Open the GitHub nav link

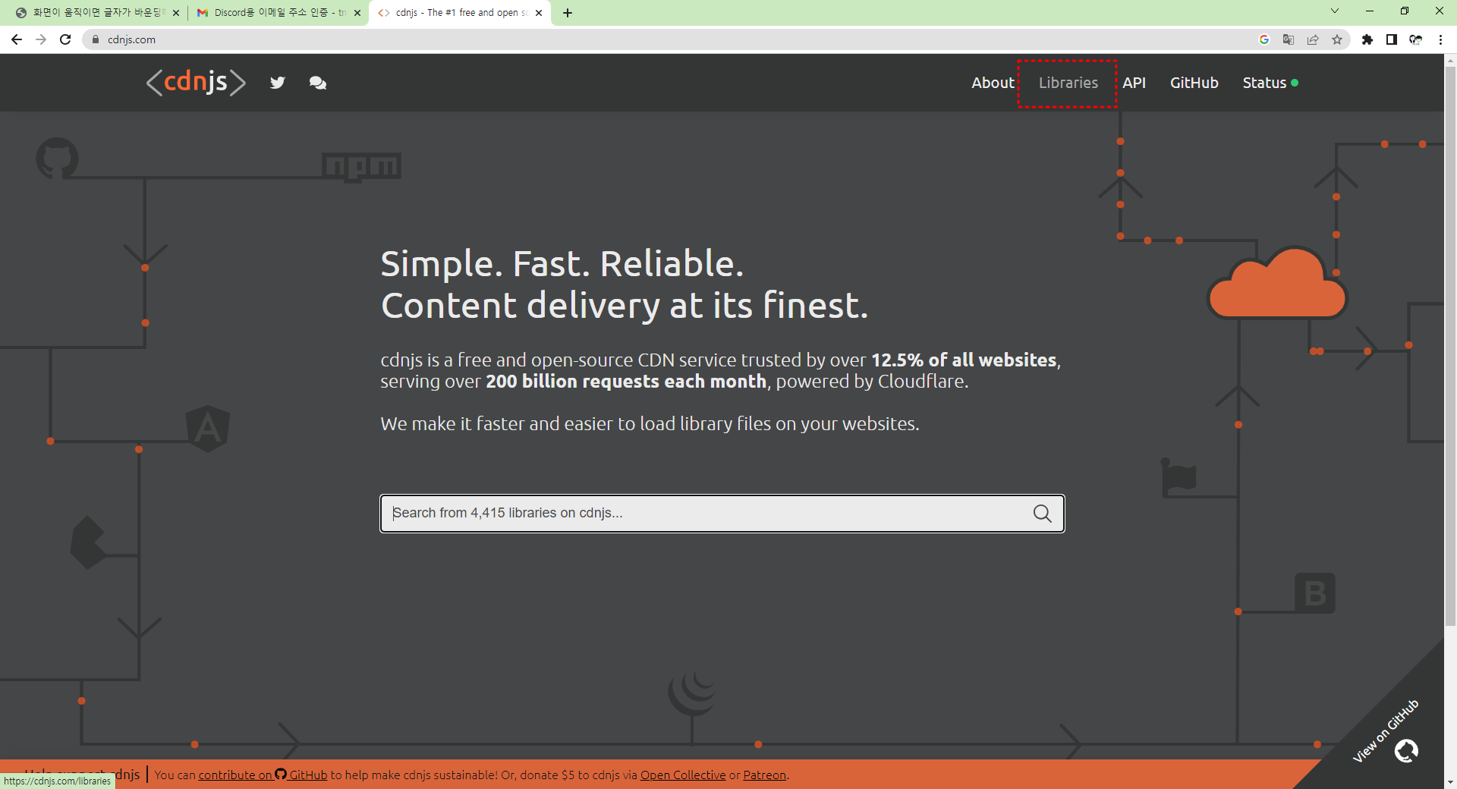pyautogui.click(x=1194, y=83)
